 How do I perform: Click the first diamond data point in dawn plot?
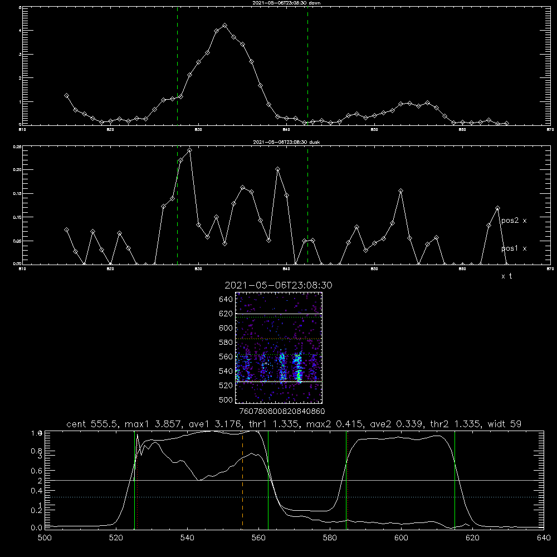[x=66, y=96]
